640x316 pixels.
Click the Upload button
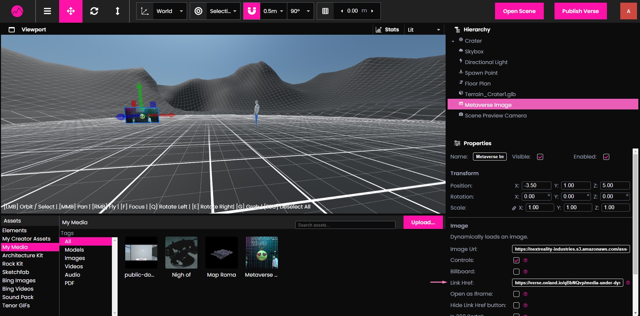click(423, 222)
